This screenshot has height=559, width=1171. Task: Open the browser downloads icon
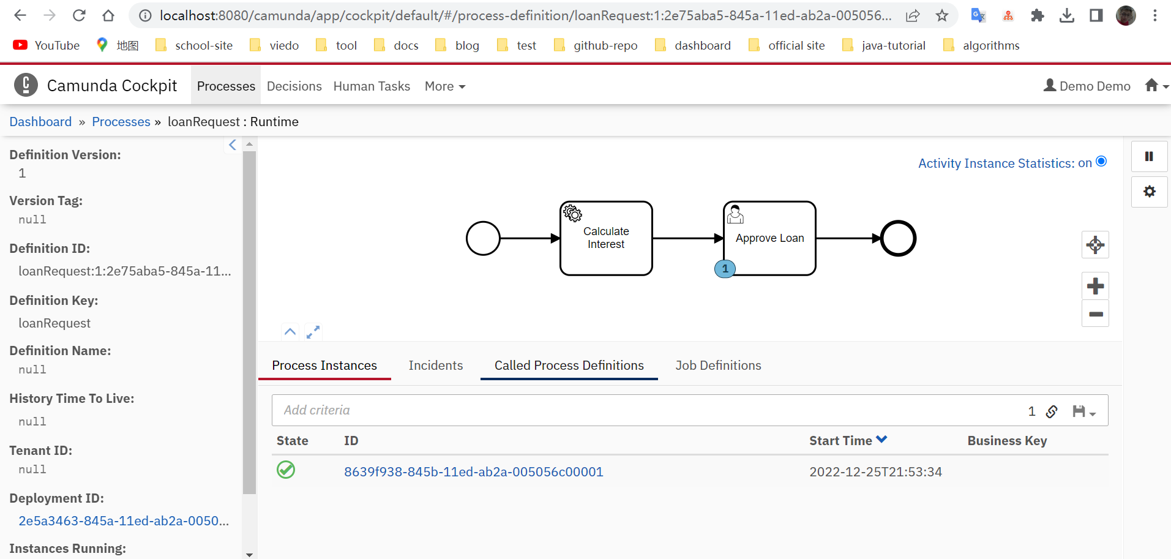(x=1067, y=16)
